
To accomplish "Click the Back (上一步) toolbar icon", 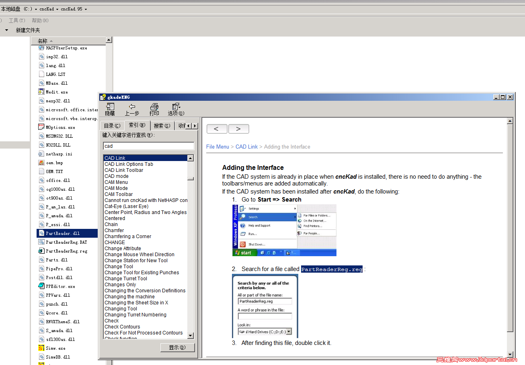I will click(x=132, y=106).
